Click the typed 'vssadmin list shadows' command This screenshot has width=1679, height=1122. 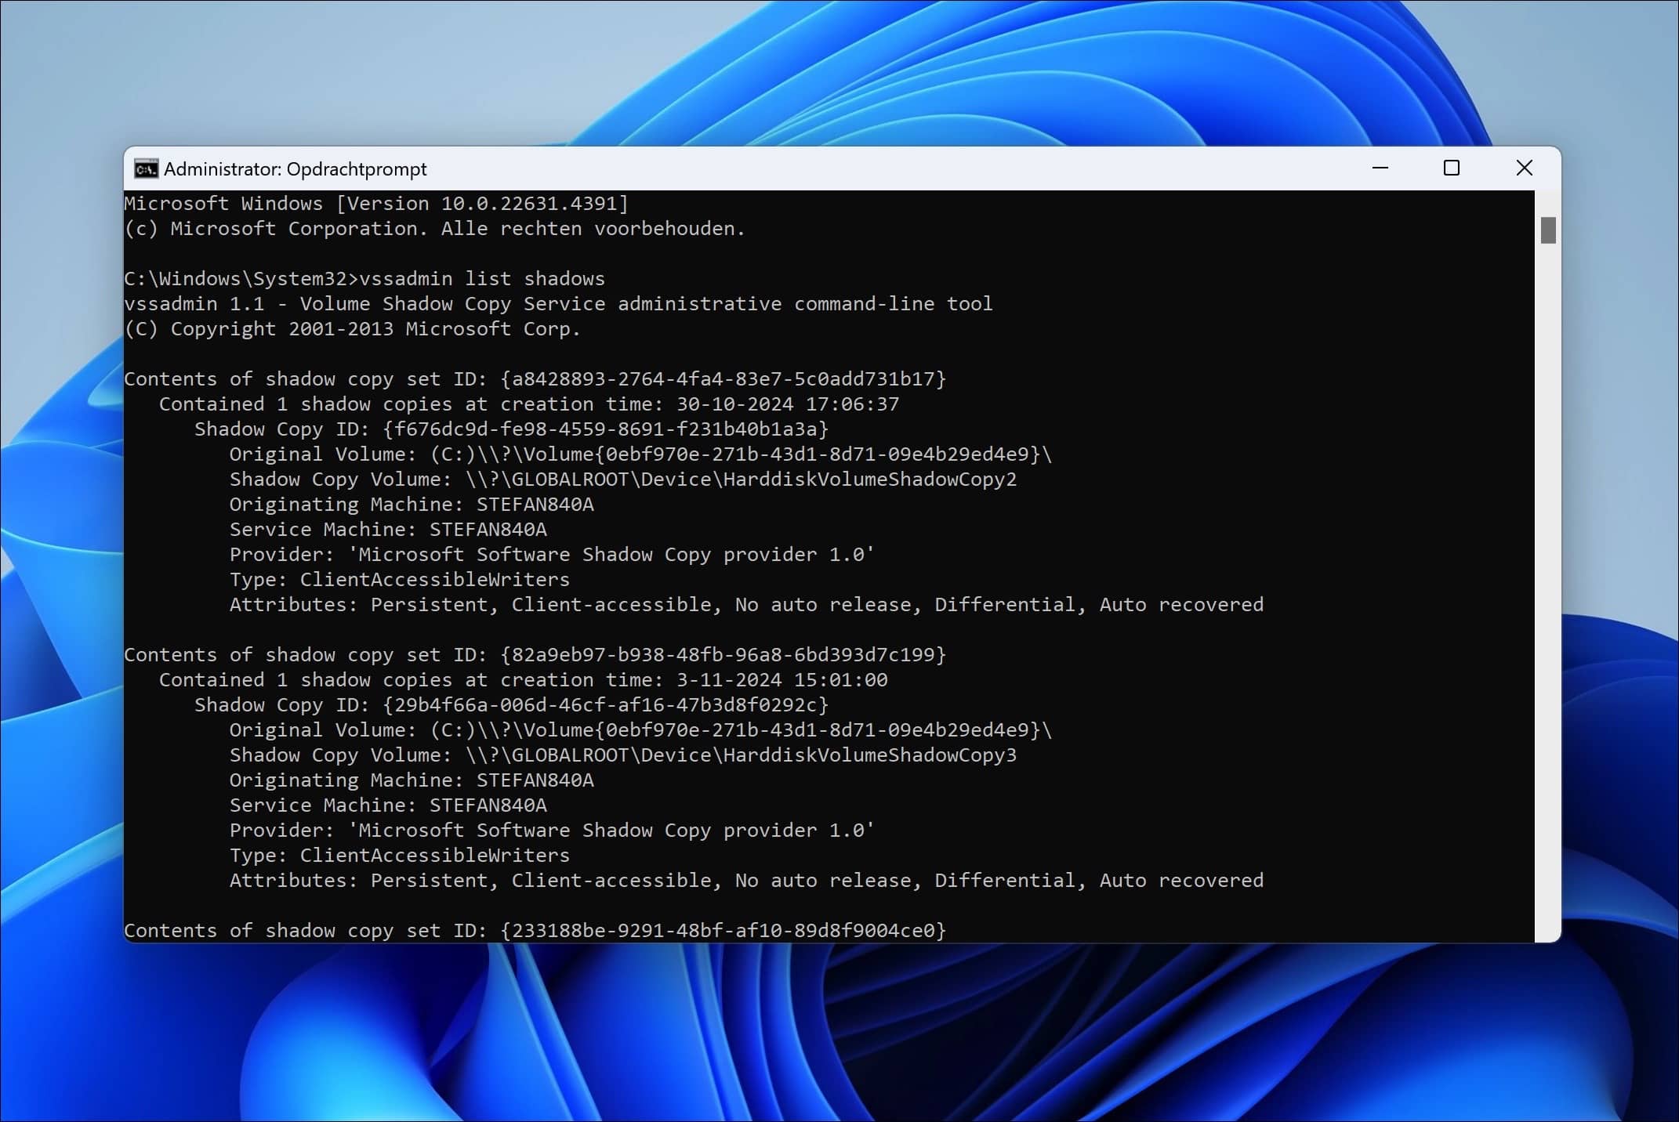tap(481, 279)
